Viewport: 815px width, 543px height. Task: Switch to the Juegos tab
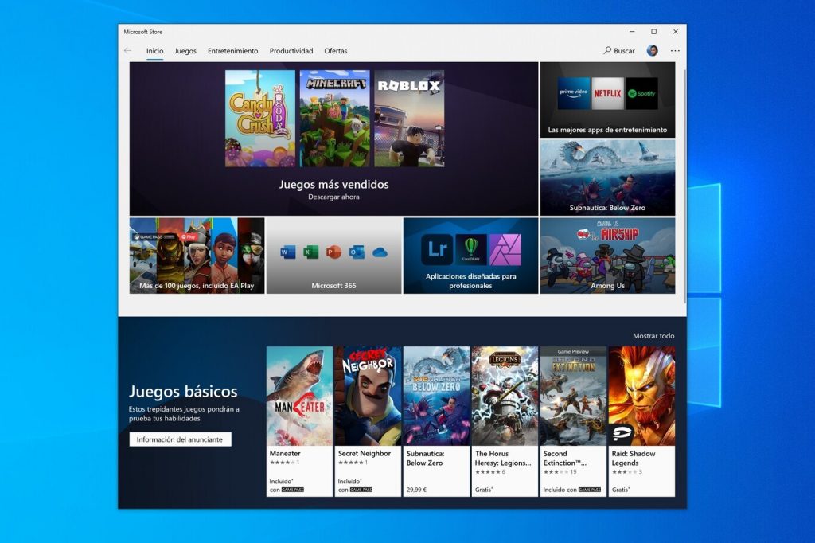coord(185,51)
